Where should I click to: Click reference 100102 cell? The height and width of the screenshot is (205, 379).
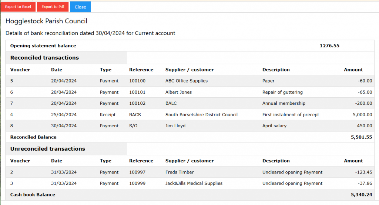click(137, 103)
